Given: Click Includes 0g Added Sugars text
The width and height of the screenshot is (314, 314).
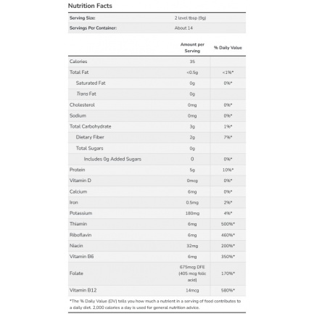Looking at the screenshot, I should click(112, 159).
